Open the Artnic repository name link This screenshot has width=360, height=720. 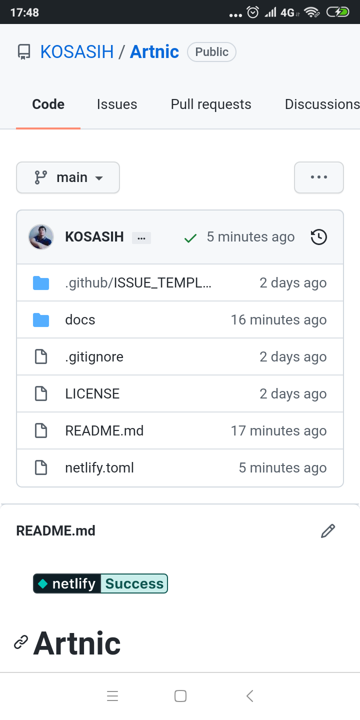[x=154, y=52]
